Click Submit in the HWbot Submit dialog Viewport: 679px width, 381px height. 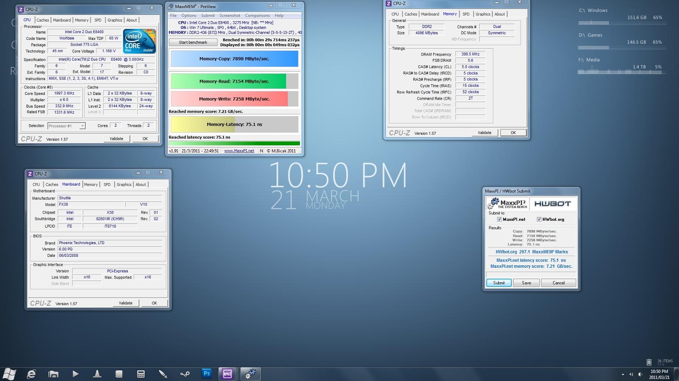[499, 283]
